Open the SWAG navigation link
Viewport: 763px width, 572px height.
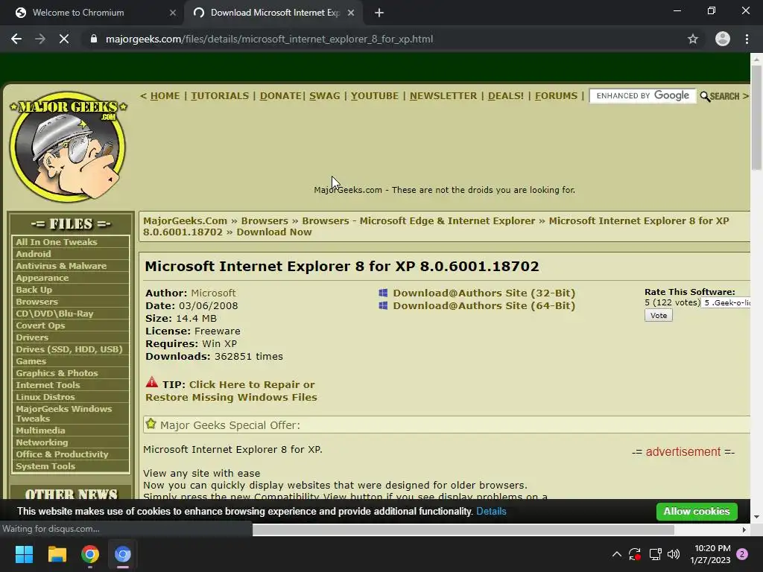(325, 96)
